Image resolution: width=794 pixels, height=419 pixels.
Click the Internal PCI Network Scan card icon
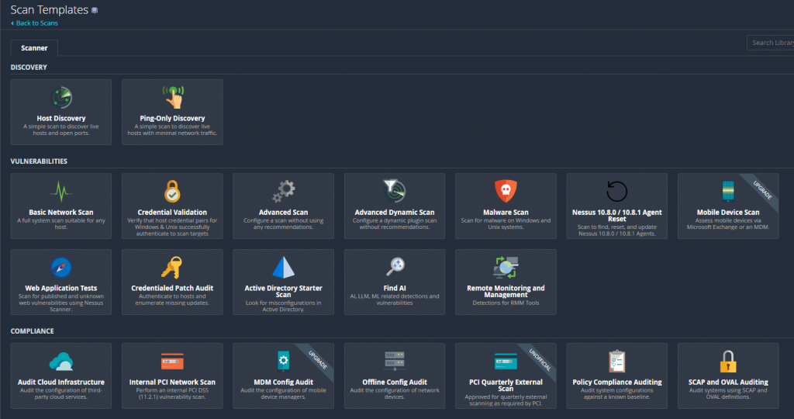pos(172,362)
